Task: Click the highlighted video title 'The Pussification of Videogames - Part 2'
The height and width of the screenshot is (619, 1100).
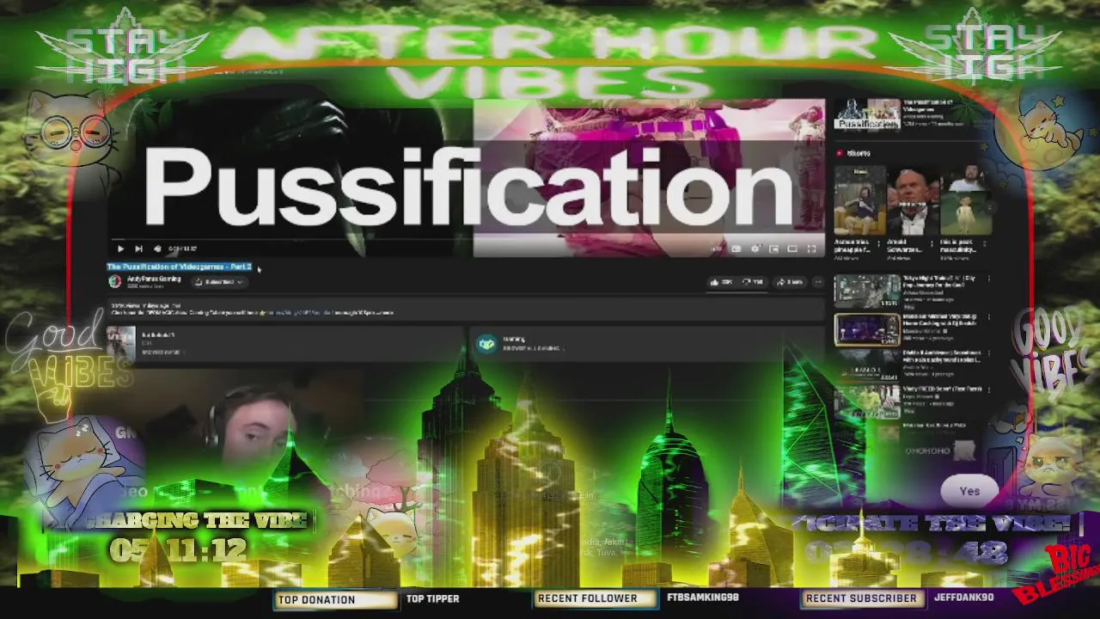Action: 179,267
